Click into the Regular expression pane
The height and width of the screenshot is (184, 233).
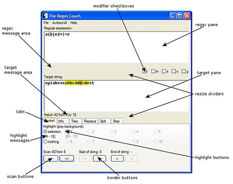pyautogui.click(x=116, y=47)
